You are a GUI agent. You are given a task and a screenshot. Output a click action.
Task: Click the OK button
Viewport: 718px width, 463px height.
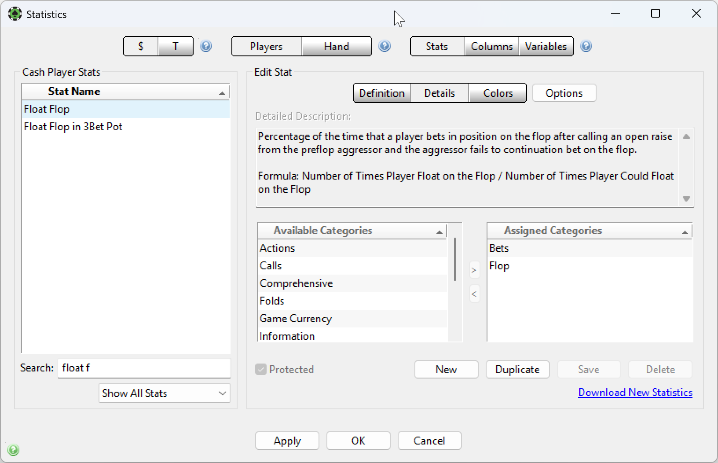(x=358, y=441)
